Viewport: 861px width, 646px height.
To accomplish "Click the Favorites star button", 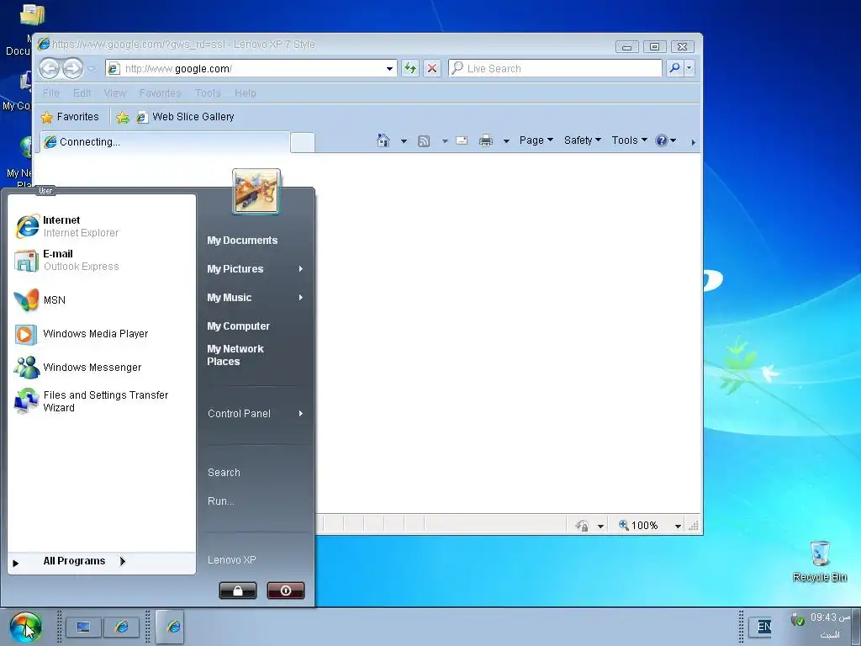I will tap(71, 116).
